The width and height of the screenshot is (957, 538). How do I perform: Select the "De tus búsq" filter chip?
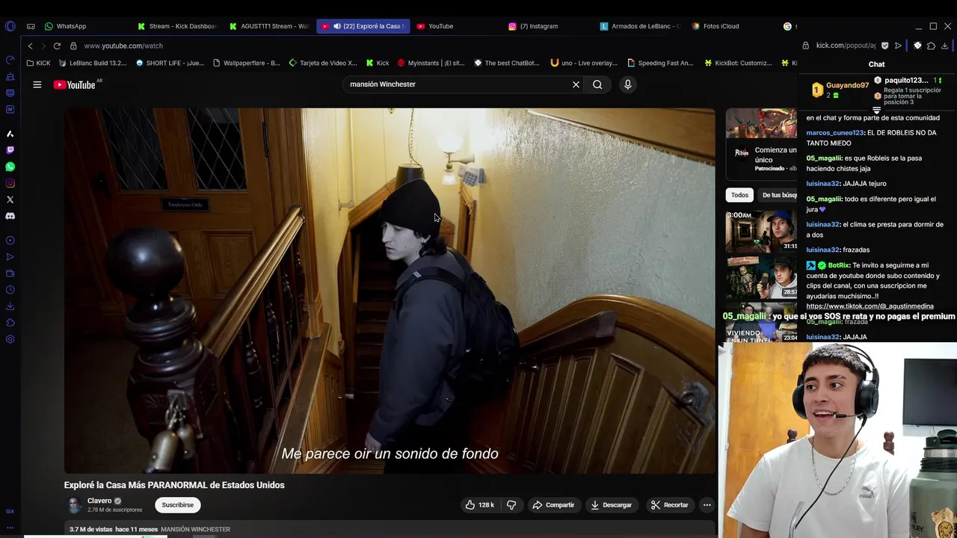[778, 195]
